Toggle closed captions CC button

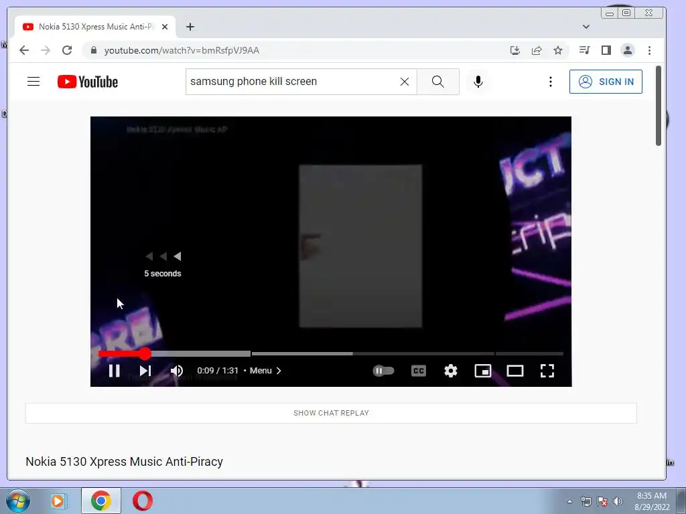coord(419,371)
